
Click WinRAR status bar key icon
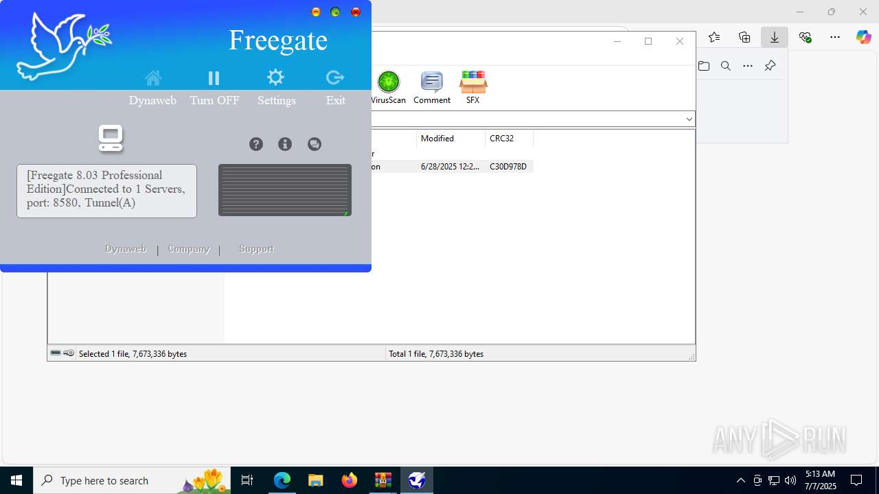tap(69, 353)
